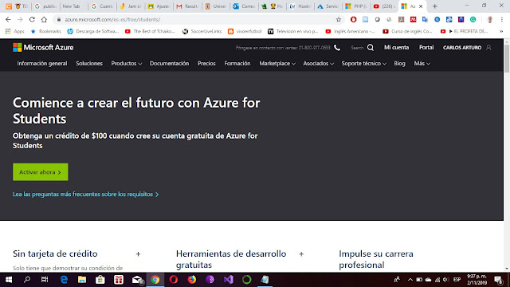The height and width of the screenshot is (287, 510).
Task: Open File Explorer from taskbar
Action: (x=82, y=280)
